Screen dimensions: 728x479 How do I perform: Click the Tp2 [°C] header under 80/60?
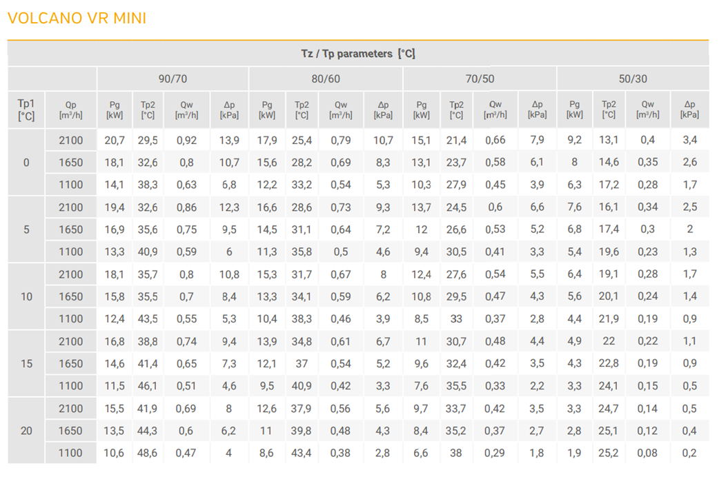pyautogui.click(x=302, y=110)
